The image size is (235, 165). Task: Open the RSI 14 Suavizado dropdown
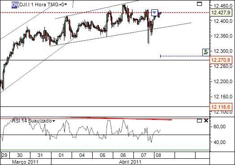54,121
